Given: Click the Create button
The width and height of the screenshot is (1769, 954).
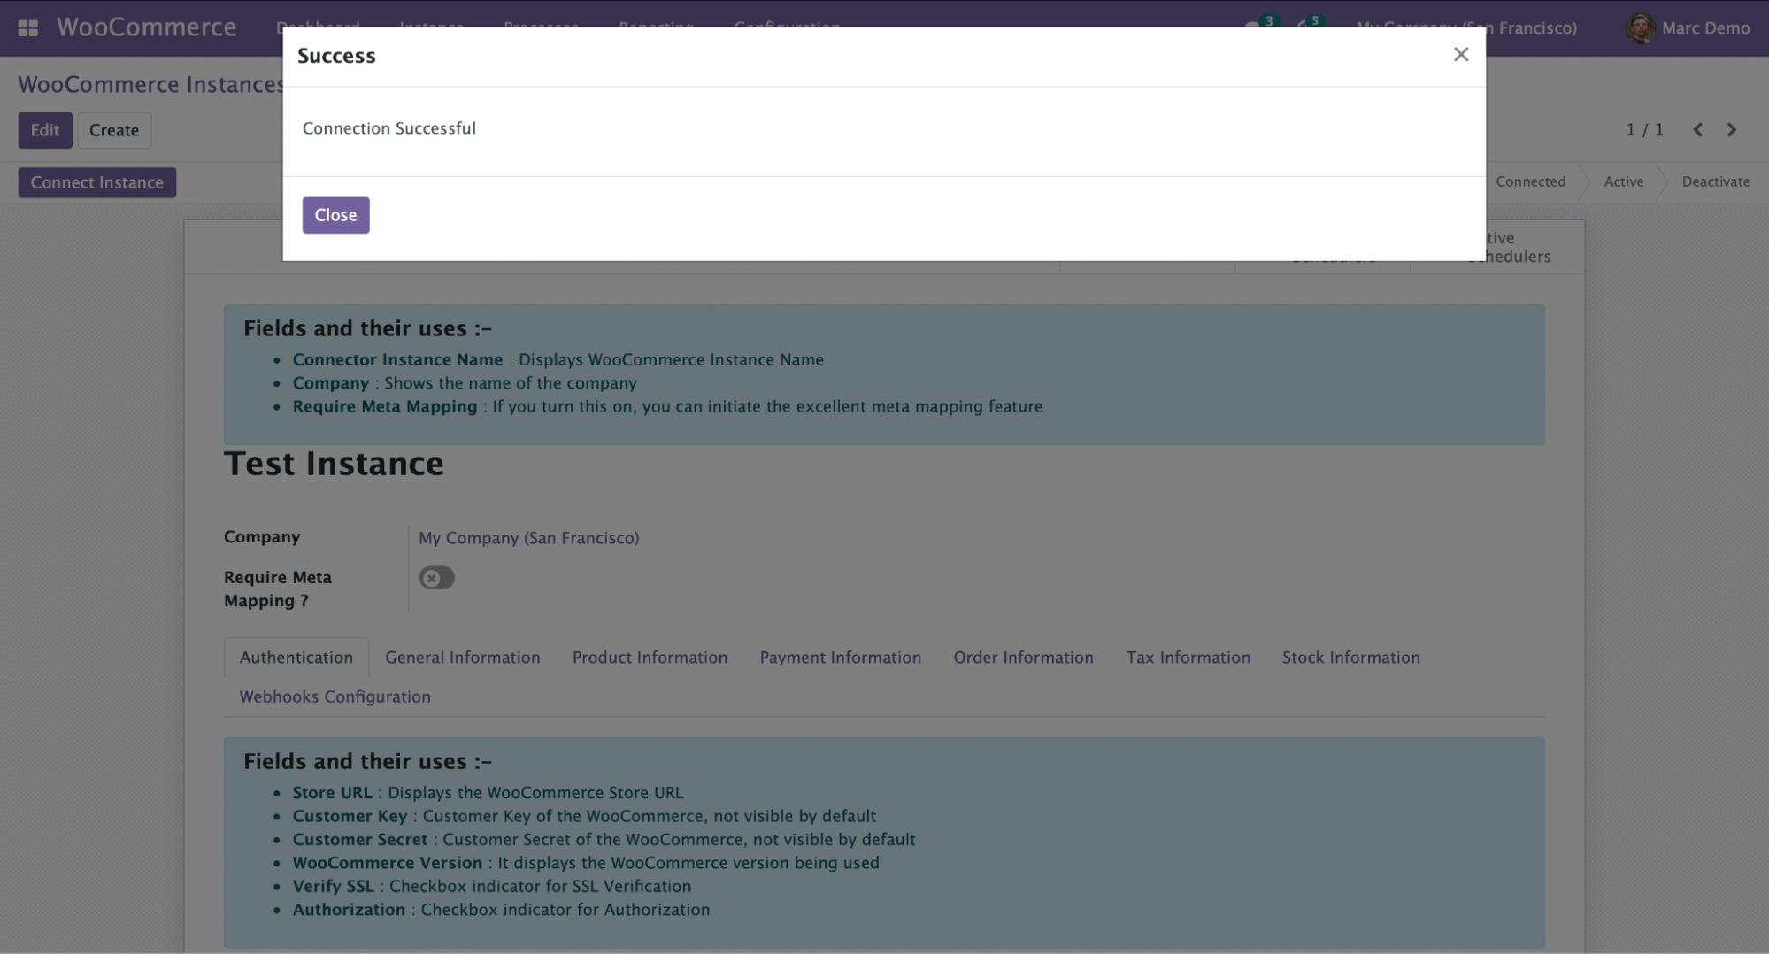Looking at the screenshot, I should tap(114, 130).
